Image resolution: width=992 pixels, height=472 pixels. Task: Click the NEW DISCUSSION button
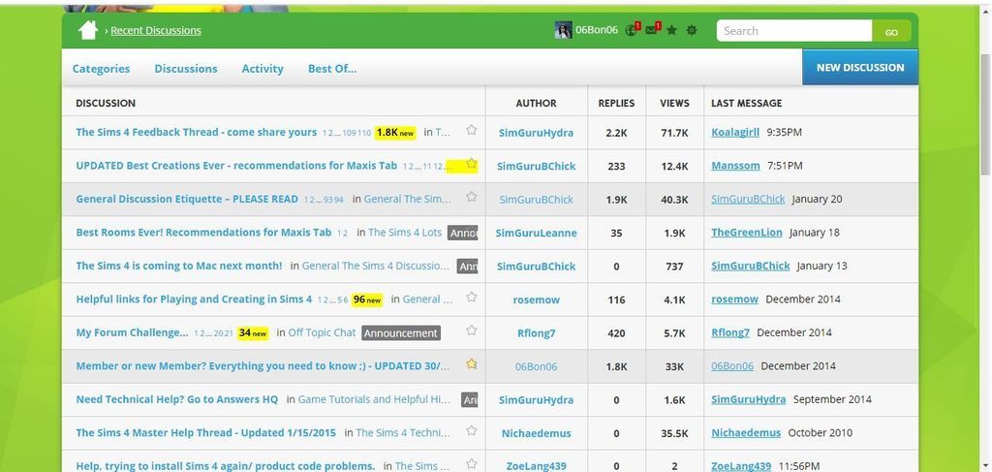(860, 67)
